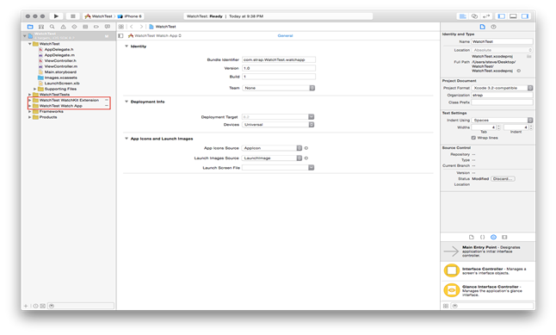Toggle the Navigator pane visibility
This screenshot has width=556, height=335.
pyautogui.click(x=502, y=16)
